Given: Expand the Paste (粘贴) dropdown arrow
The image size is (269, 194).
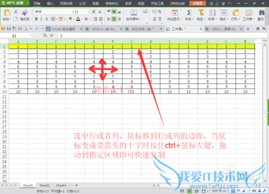Looking at the screenshot, I should pos(11,19).
